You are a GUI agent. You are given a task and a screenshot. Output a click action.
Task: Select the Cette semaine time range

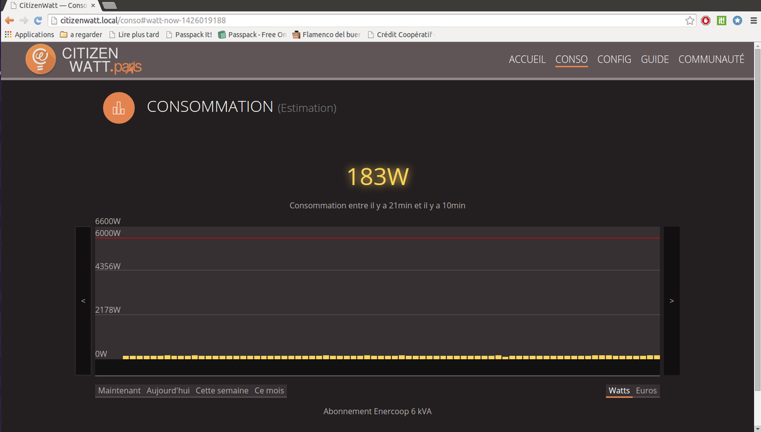pyautogui.click(x=222, y=391)
